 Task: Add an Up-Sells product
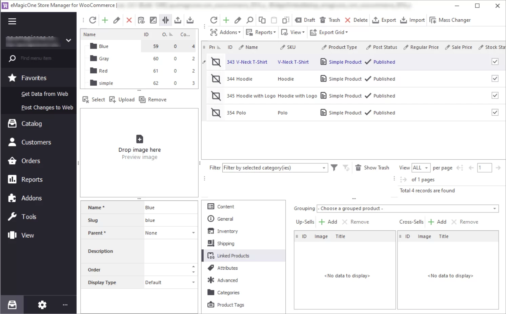point(327,222)
